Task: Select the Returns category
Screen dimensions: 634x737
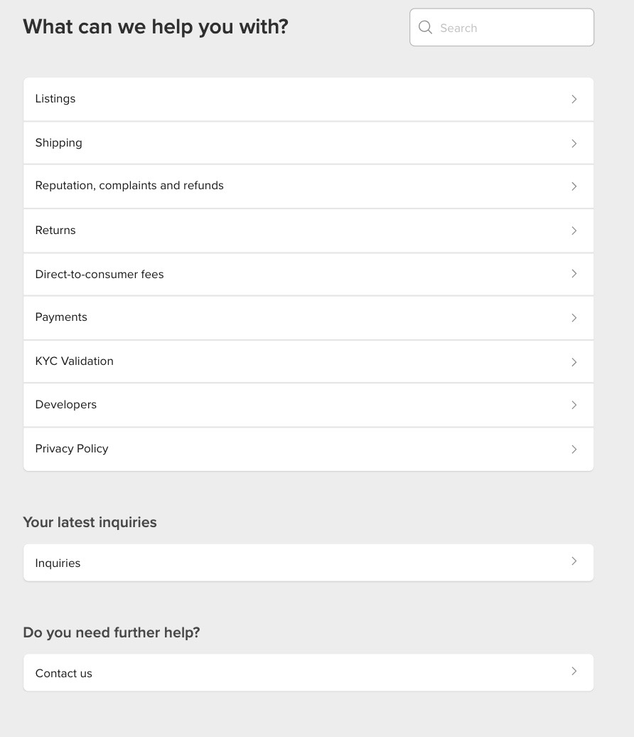Action: point(308,230)
